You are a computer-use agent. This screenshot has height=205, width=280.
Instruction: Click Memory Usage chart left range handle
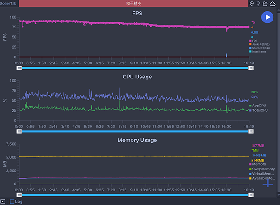pos(19,195)
